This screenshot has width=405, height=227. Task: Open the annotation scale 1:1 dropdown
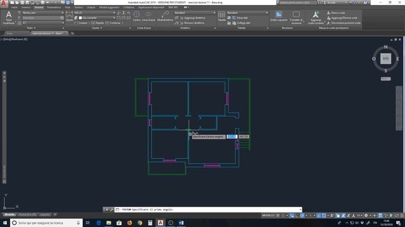coord(359,216)
